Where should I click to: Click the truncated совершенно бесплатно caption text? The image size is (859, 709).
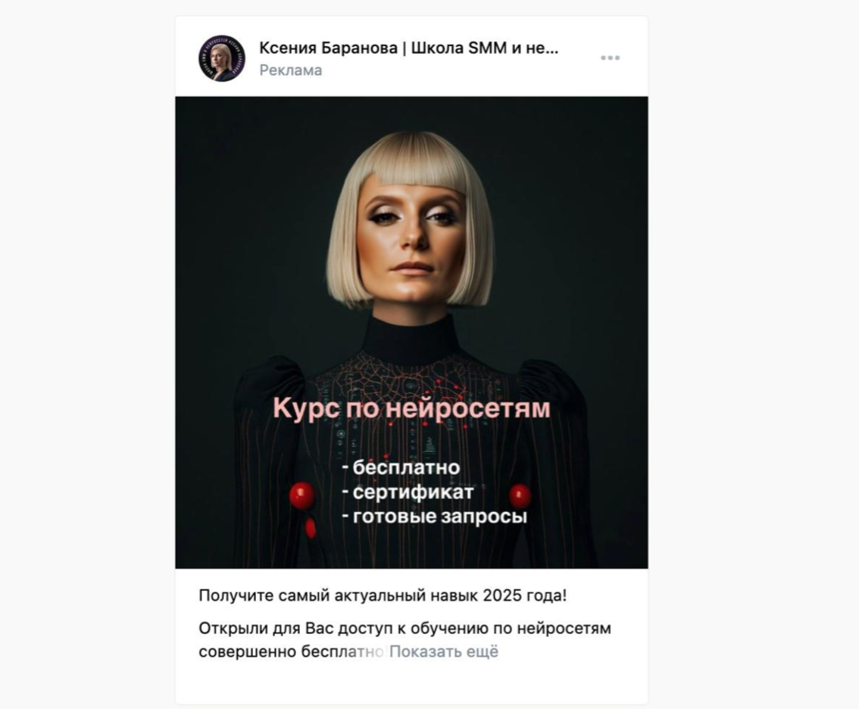(292, 651)
